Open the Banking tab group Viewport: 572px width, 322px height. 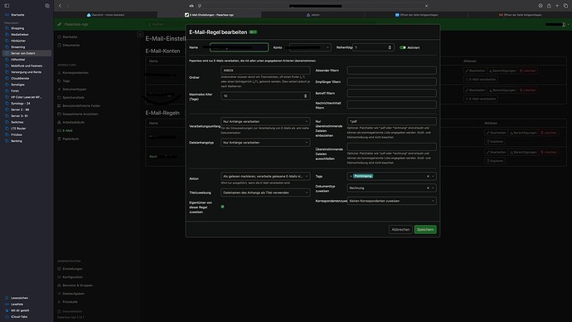click(x=17, y=141)
